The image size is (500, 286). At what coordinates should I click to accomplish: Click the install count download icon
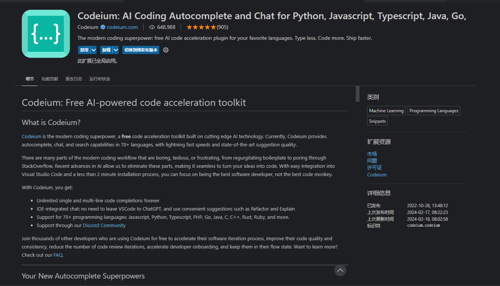[x=152, y=27]
